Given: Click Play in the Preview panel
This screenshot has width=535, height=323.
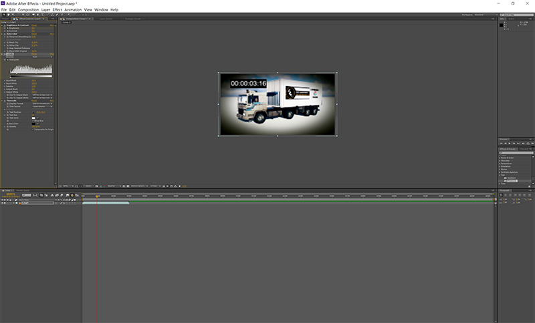Looking at the screenshot, I should (510, 143).
